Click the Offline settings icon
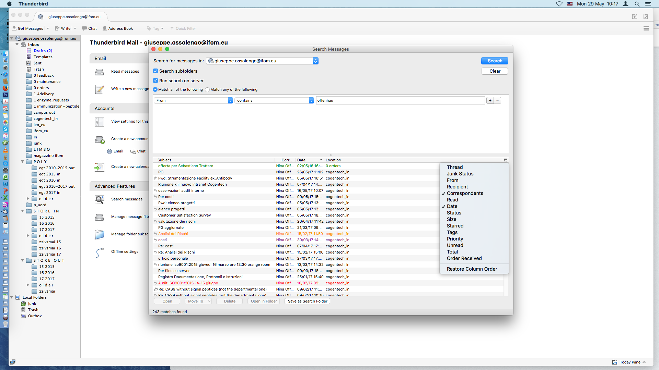This screenshot has width=659, height=370. pyautogui.click(x=100, y=252)
